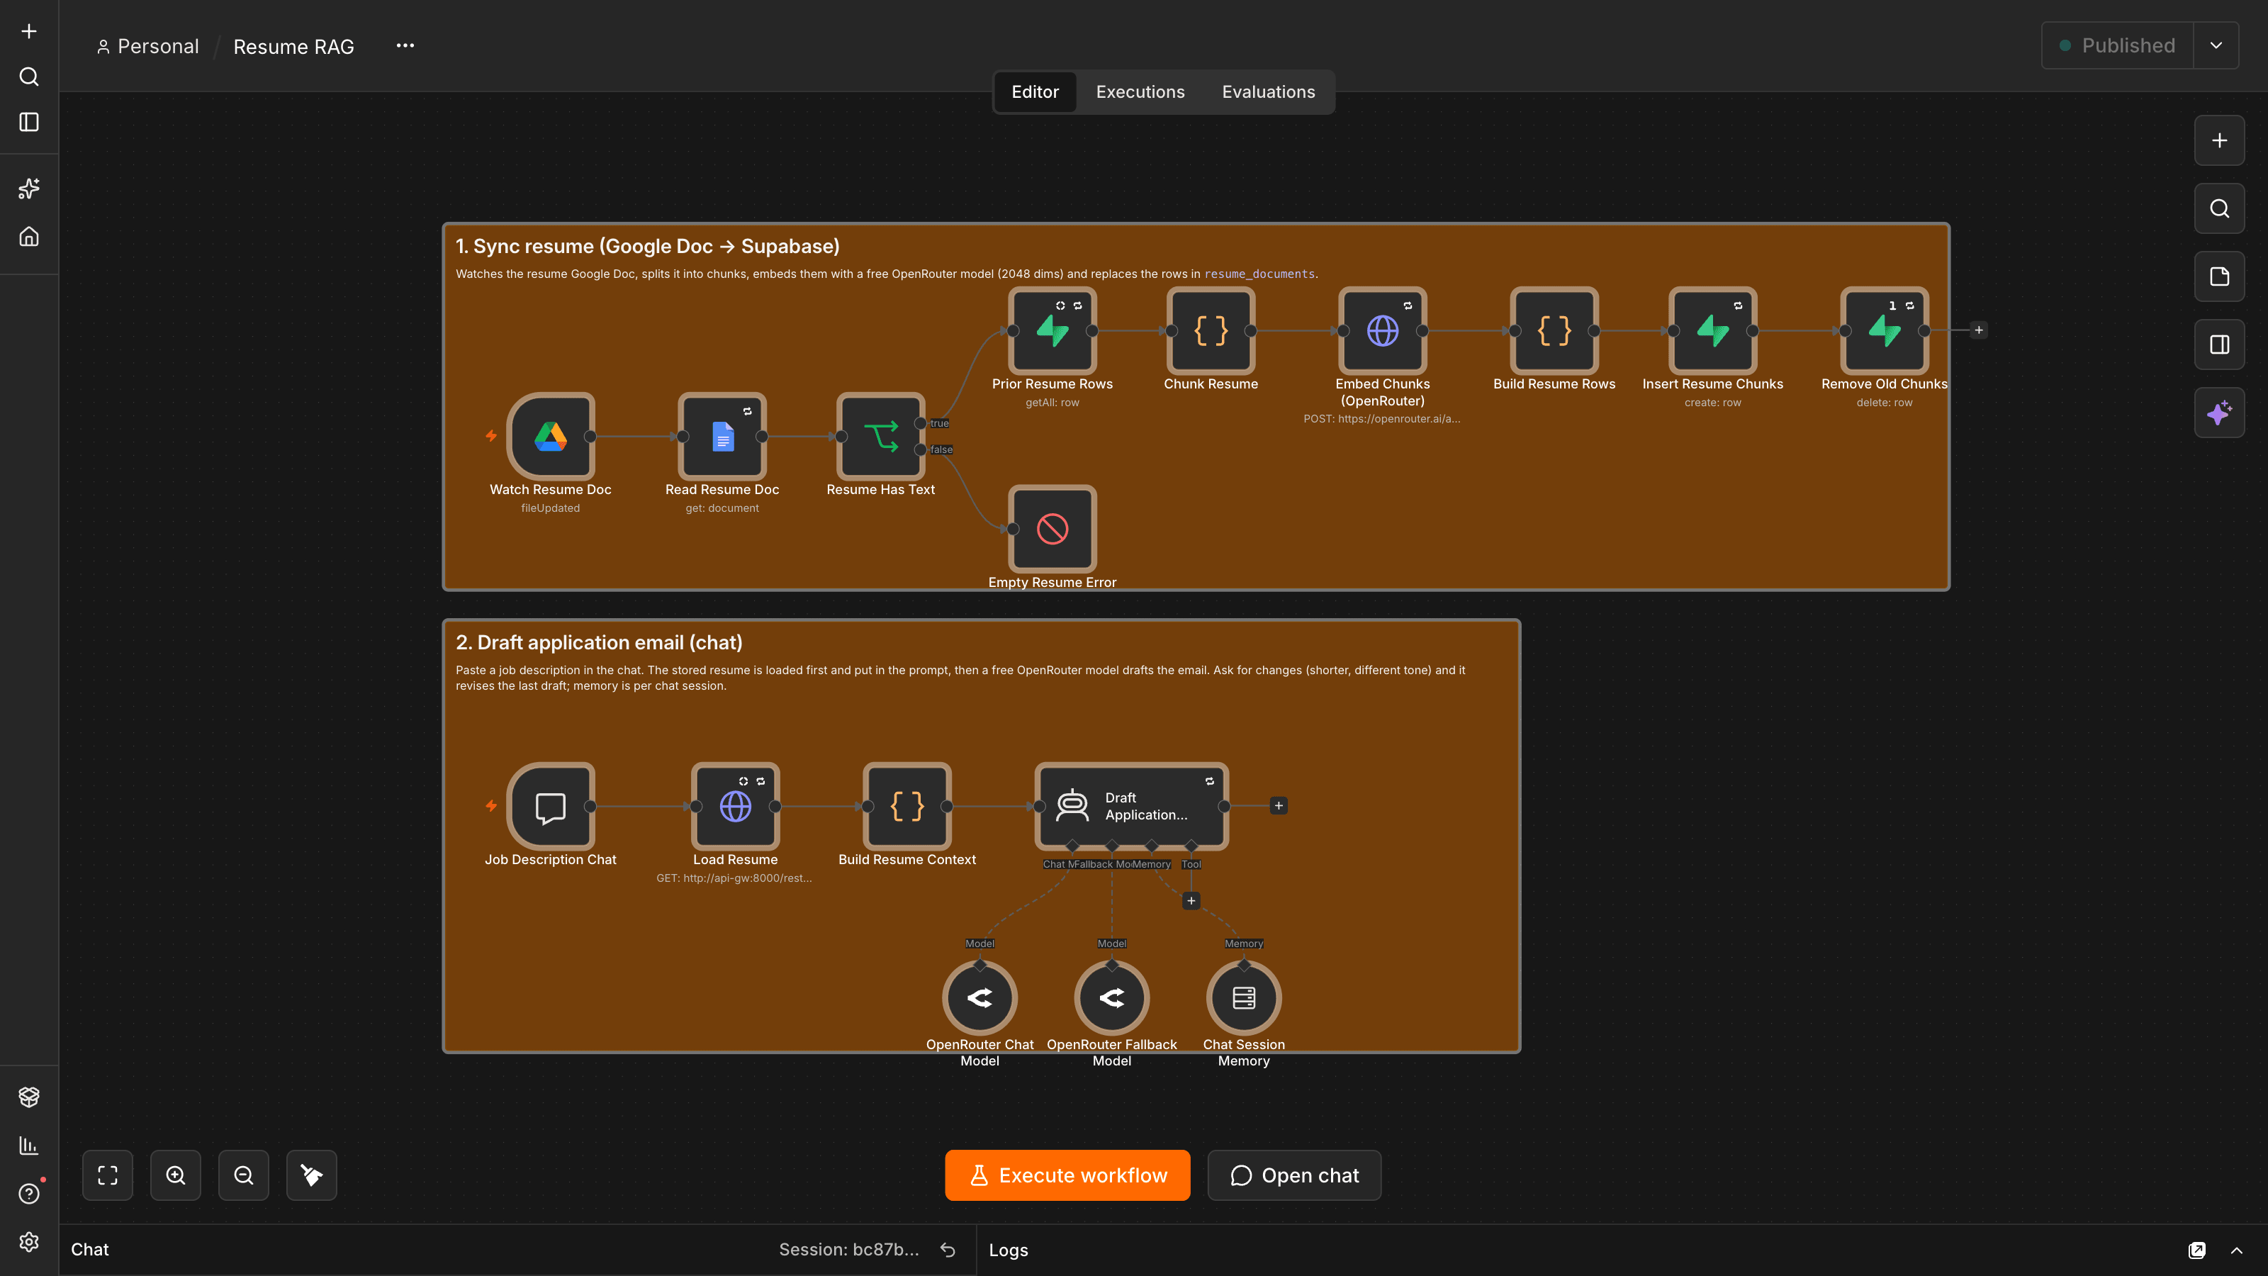
Task: Select the Prior Resume Rows Supabase node
Action: coord(1052,331)
